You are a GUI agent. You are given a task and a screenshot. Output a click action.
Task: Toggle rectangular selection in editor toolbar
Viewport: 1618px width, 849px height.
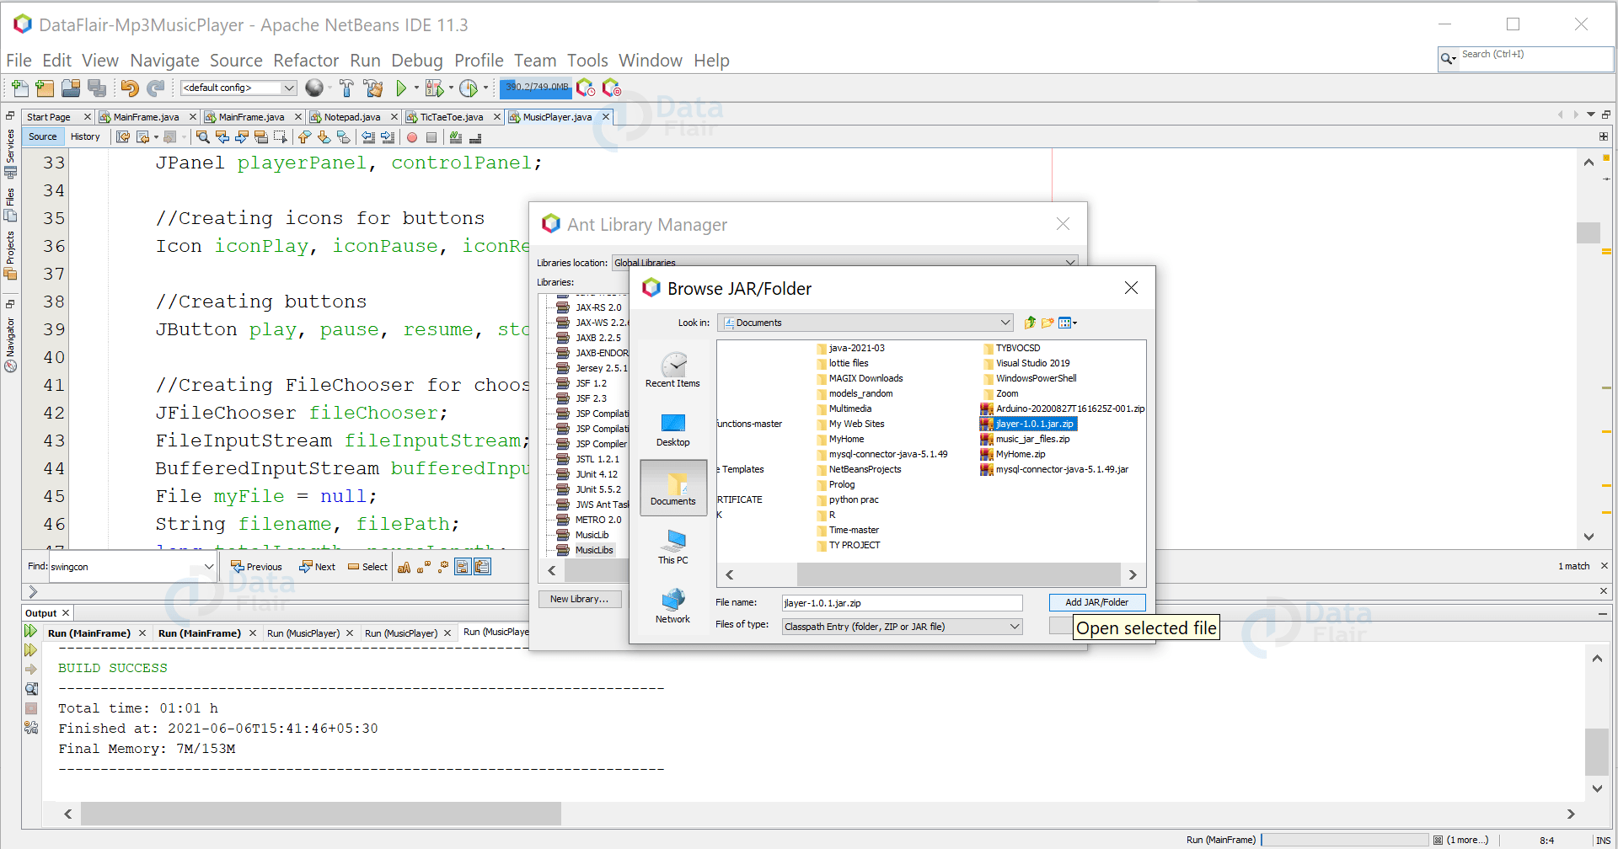click(281, 137)
